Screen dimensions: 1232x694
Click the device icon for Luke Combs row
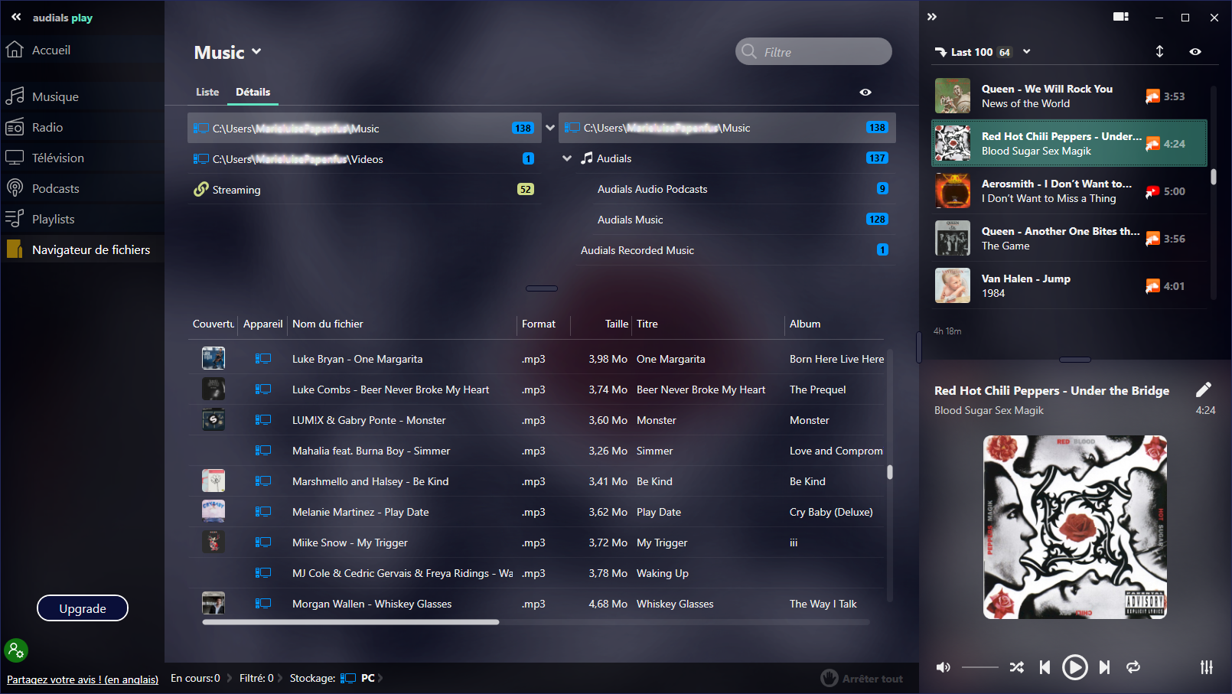click(263, 389)
